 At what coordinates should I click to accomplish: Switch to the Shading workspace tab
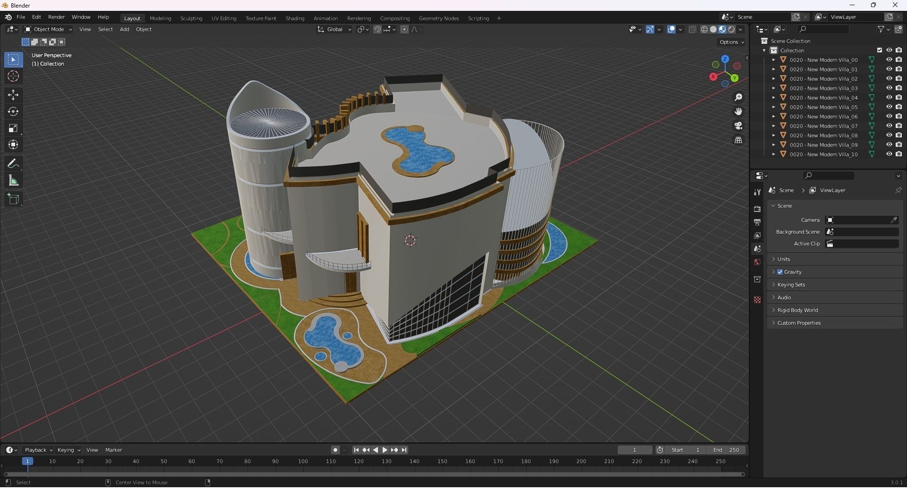pos(295,18)
